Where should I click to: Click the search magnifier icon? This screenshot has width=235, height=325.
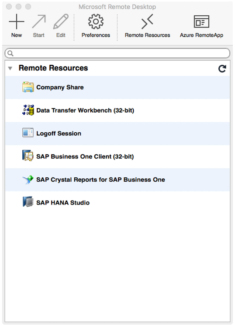click(x=10, y=53)
